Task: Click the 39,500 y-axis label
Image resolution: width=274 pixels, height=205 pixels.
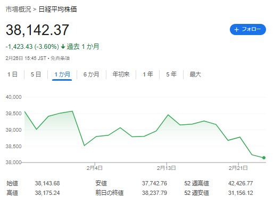Action: [13, 114]
